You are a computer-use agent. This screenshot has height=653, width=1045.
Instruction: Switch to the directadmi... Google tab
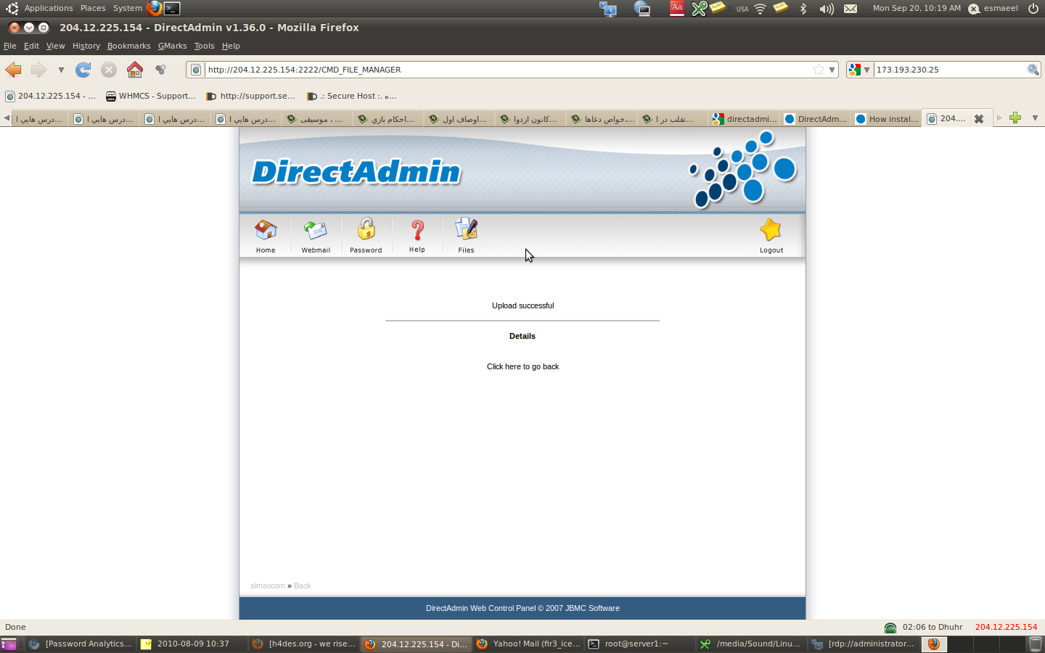click(745, 119)
